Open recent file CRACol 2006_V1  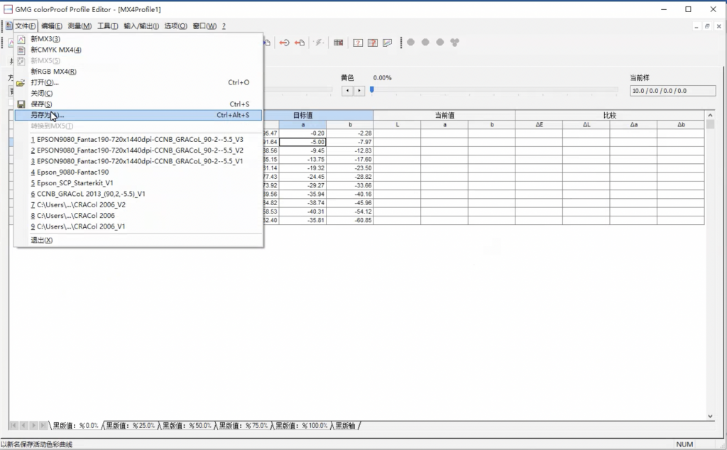(138, 226)
